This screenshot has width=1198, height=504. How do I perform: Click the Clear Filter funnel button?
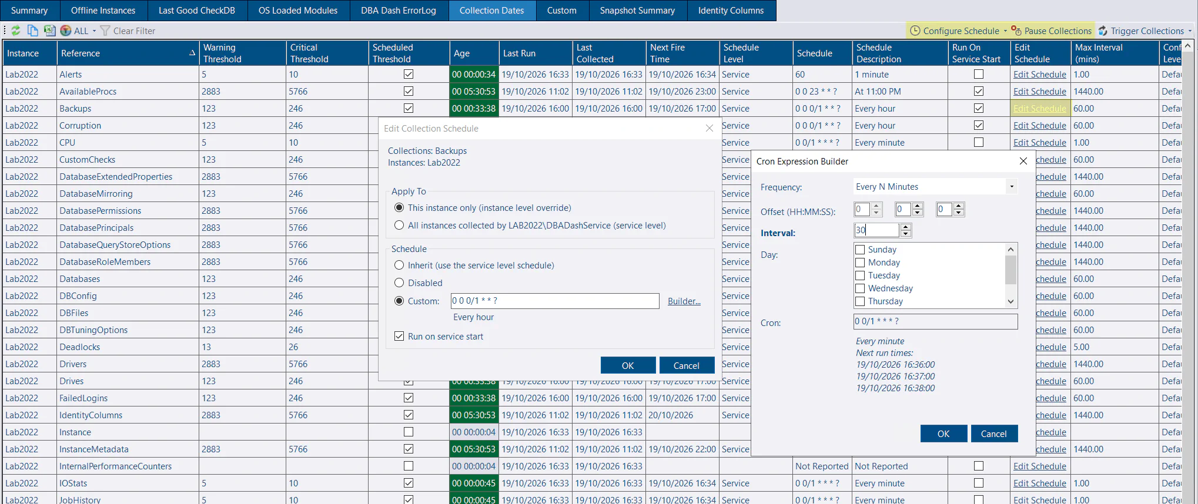click(128, 31)
